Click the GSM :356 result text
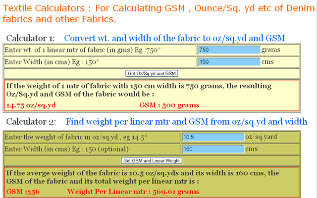 (23, 192)
